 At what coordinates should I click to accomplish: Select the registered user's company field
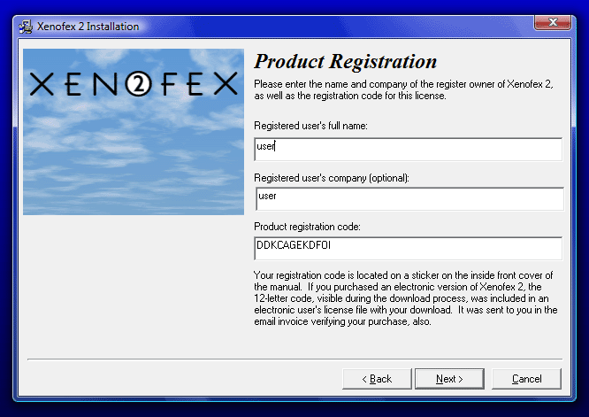409,199
